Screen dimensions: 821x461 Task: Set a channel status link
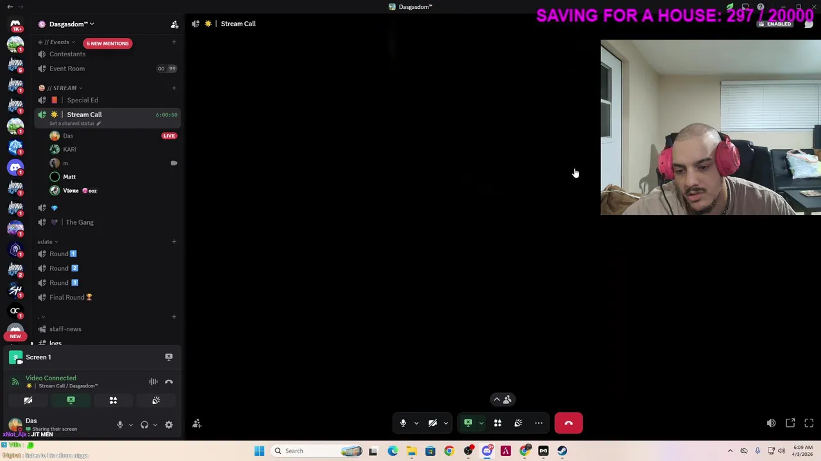click(75, 124)
